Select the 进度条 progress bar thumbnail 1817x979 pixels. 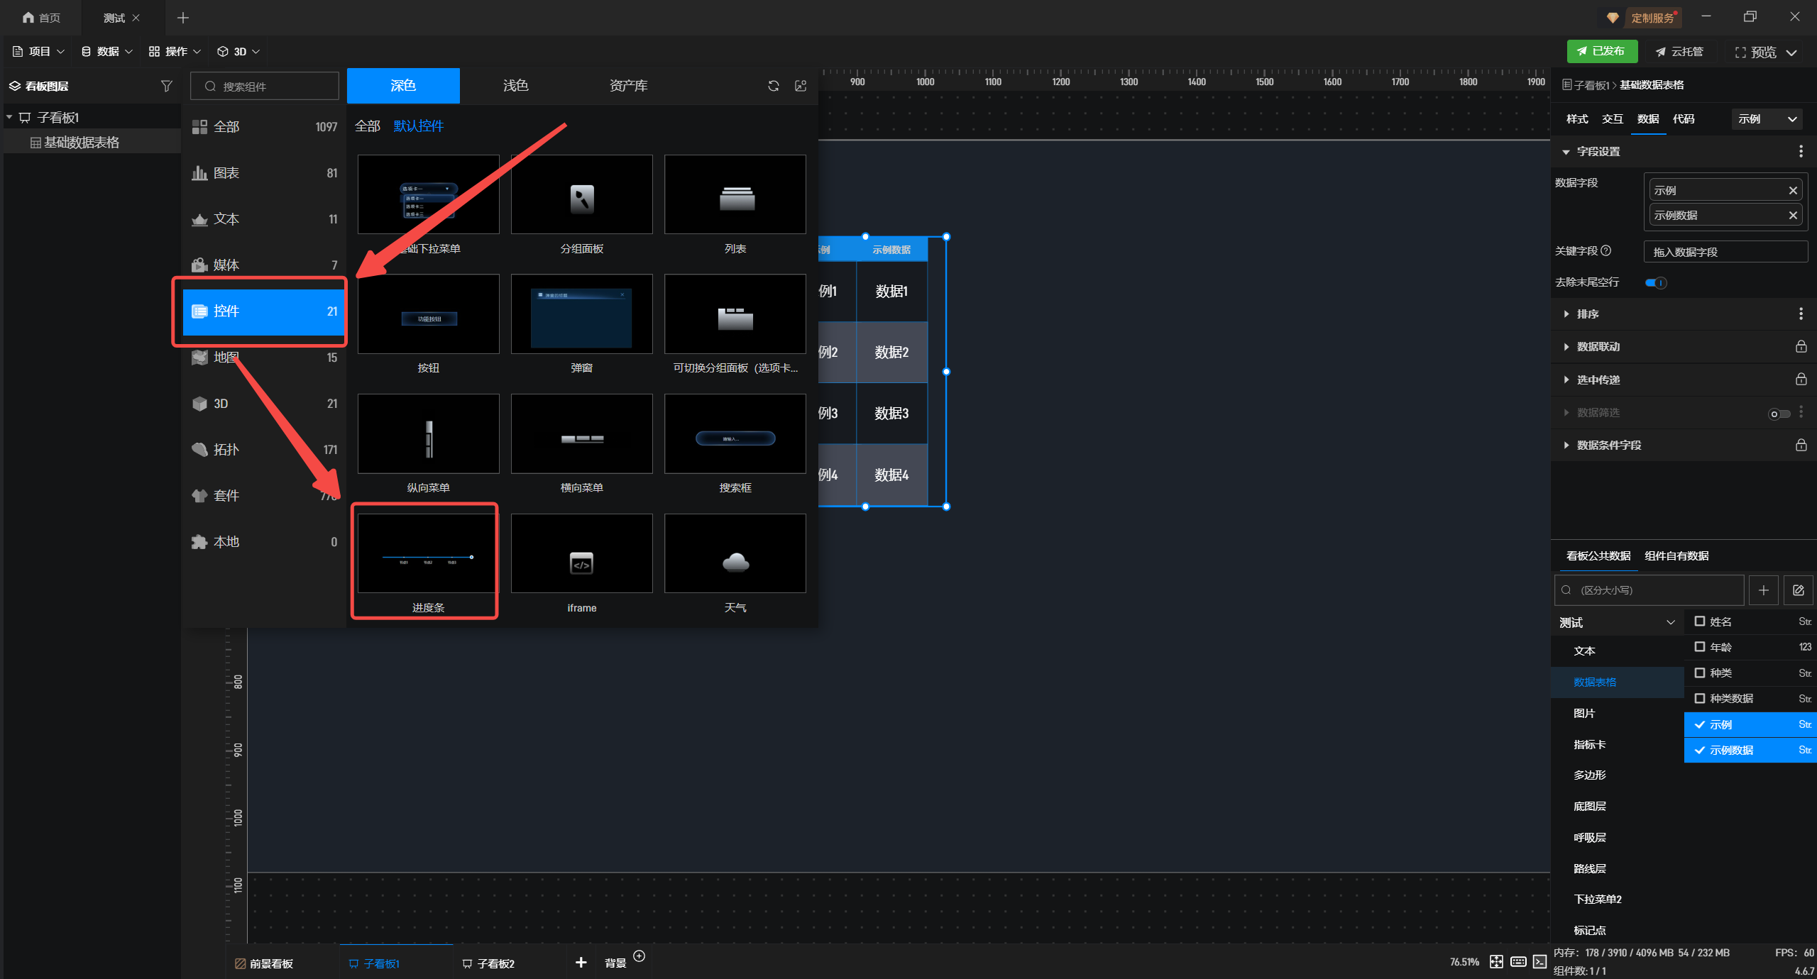pos(427,555)
